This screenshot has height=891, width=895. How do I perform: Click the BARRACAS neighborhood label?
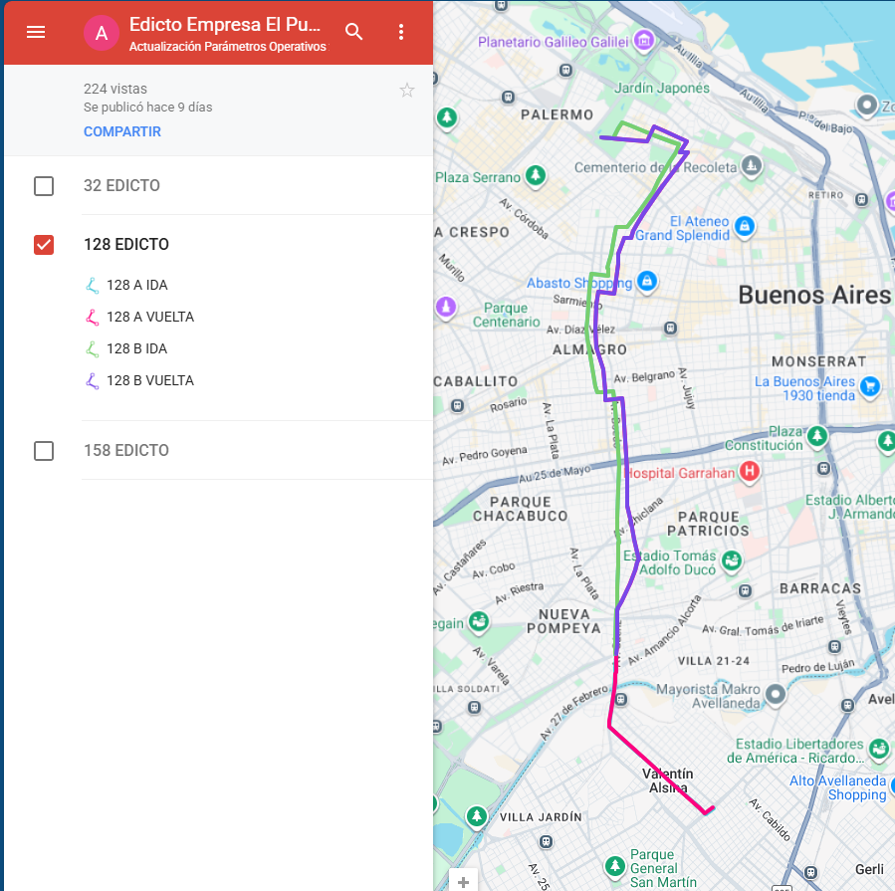click(819, 588)
